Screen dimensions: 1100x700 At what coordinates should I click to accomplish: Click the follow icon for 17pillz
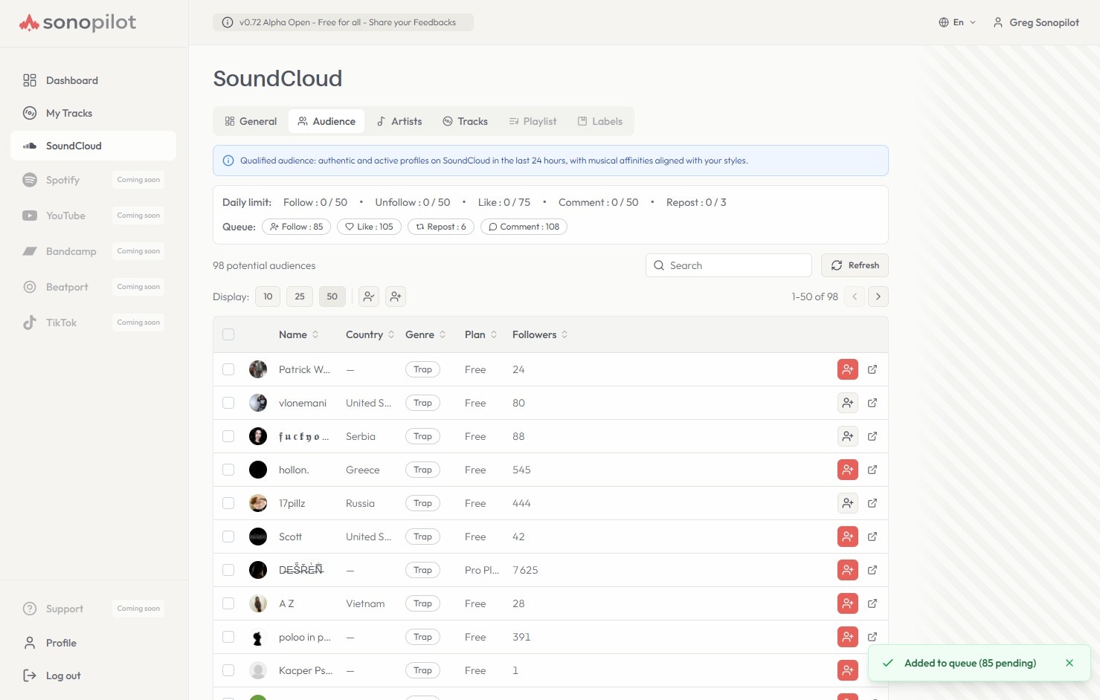pos(847,503)
